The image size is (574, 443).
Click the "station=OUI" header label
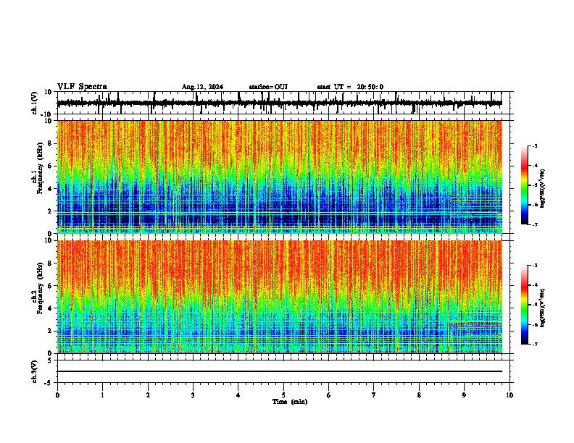(268, 87)
